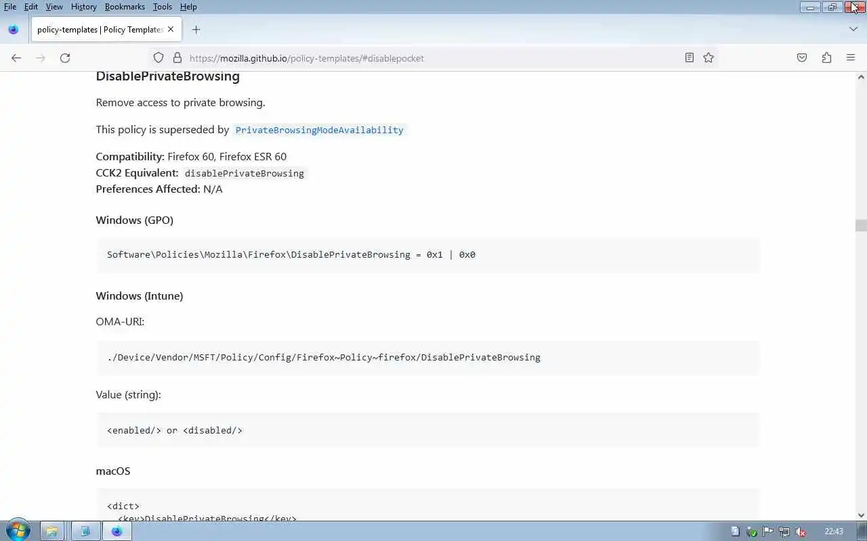Reload the current page
This screenshot has height=541, width=867.
[65, 58]
